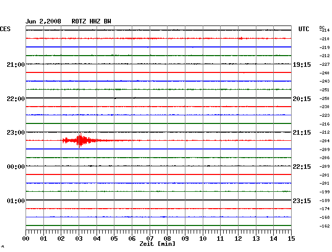Viewport: 332px width, 252px height.
Task: Select the DC offset value -210
Action: 324,39
